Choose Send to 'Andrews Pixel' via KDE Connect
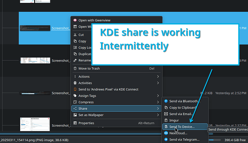This screenshot has height=143, width=248. [116, 89]
